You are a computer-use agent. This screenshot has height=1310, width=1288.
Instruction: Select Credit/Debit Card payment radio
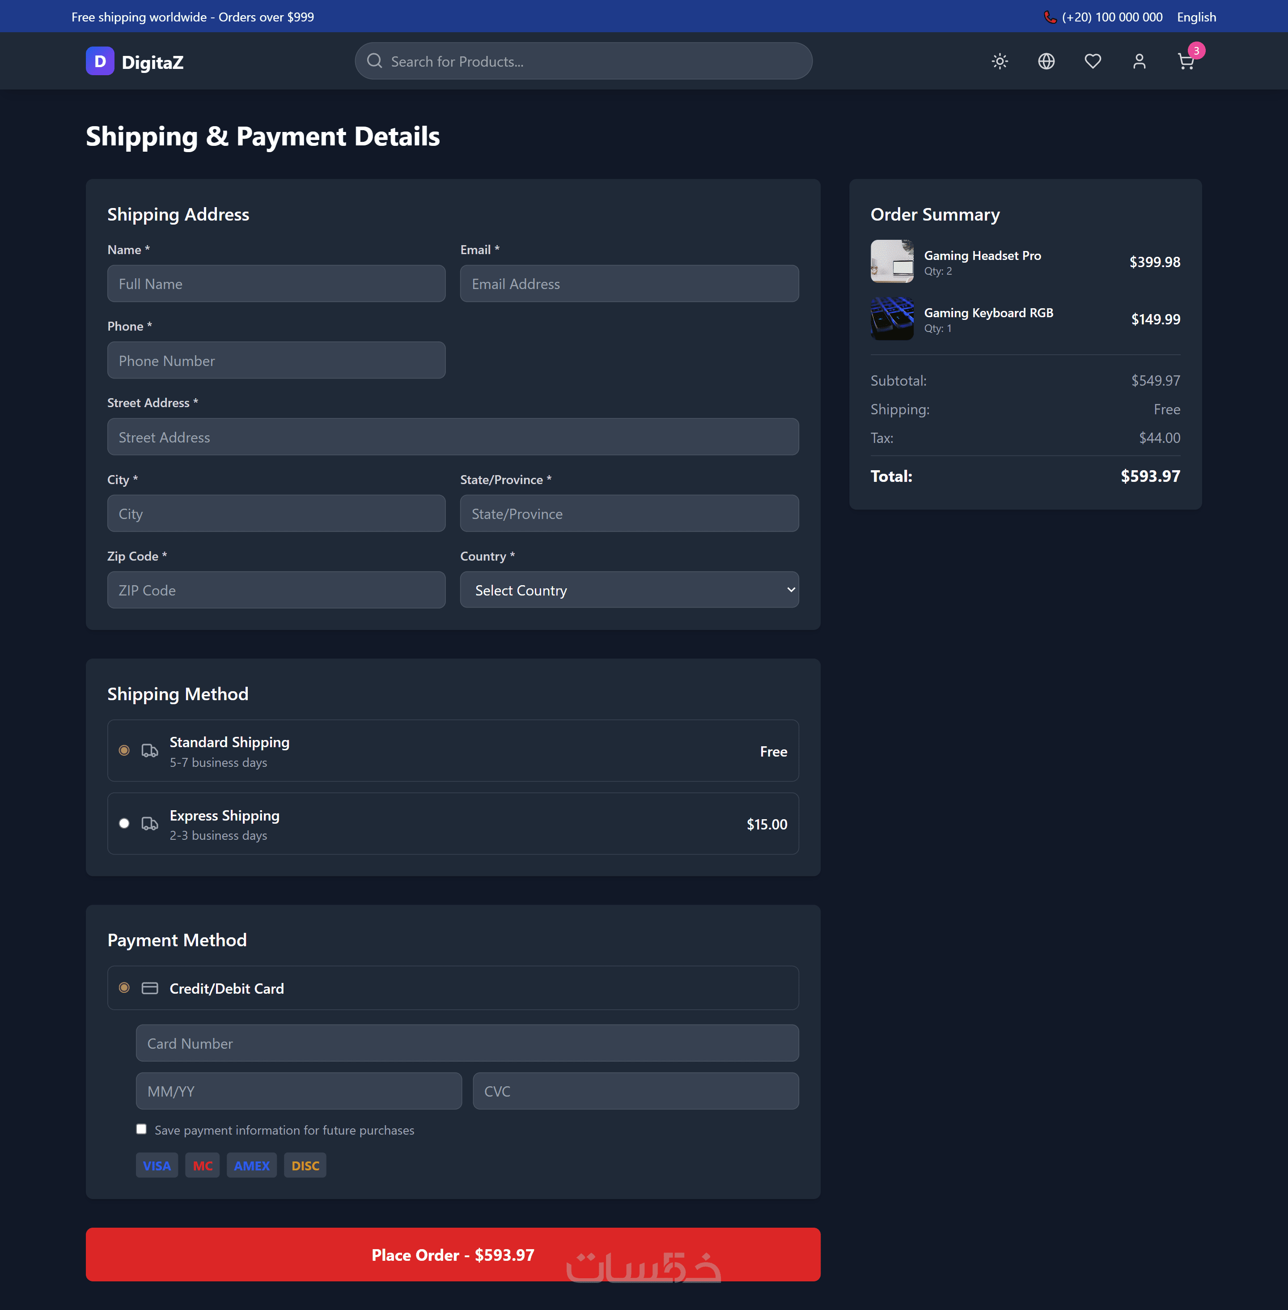[x=124, y=988]
